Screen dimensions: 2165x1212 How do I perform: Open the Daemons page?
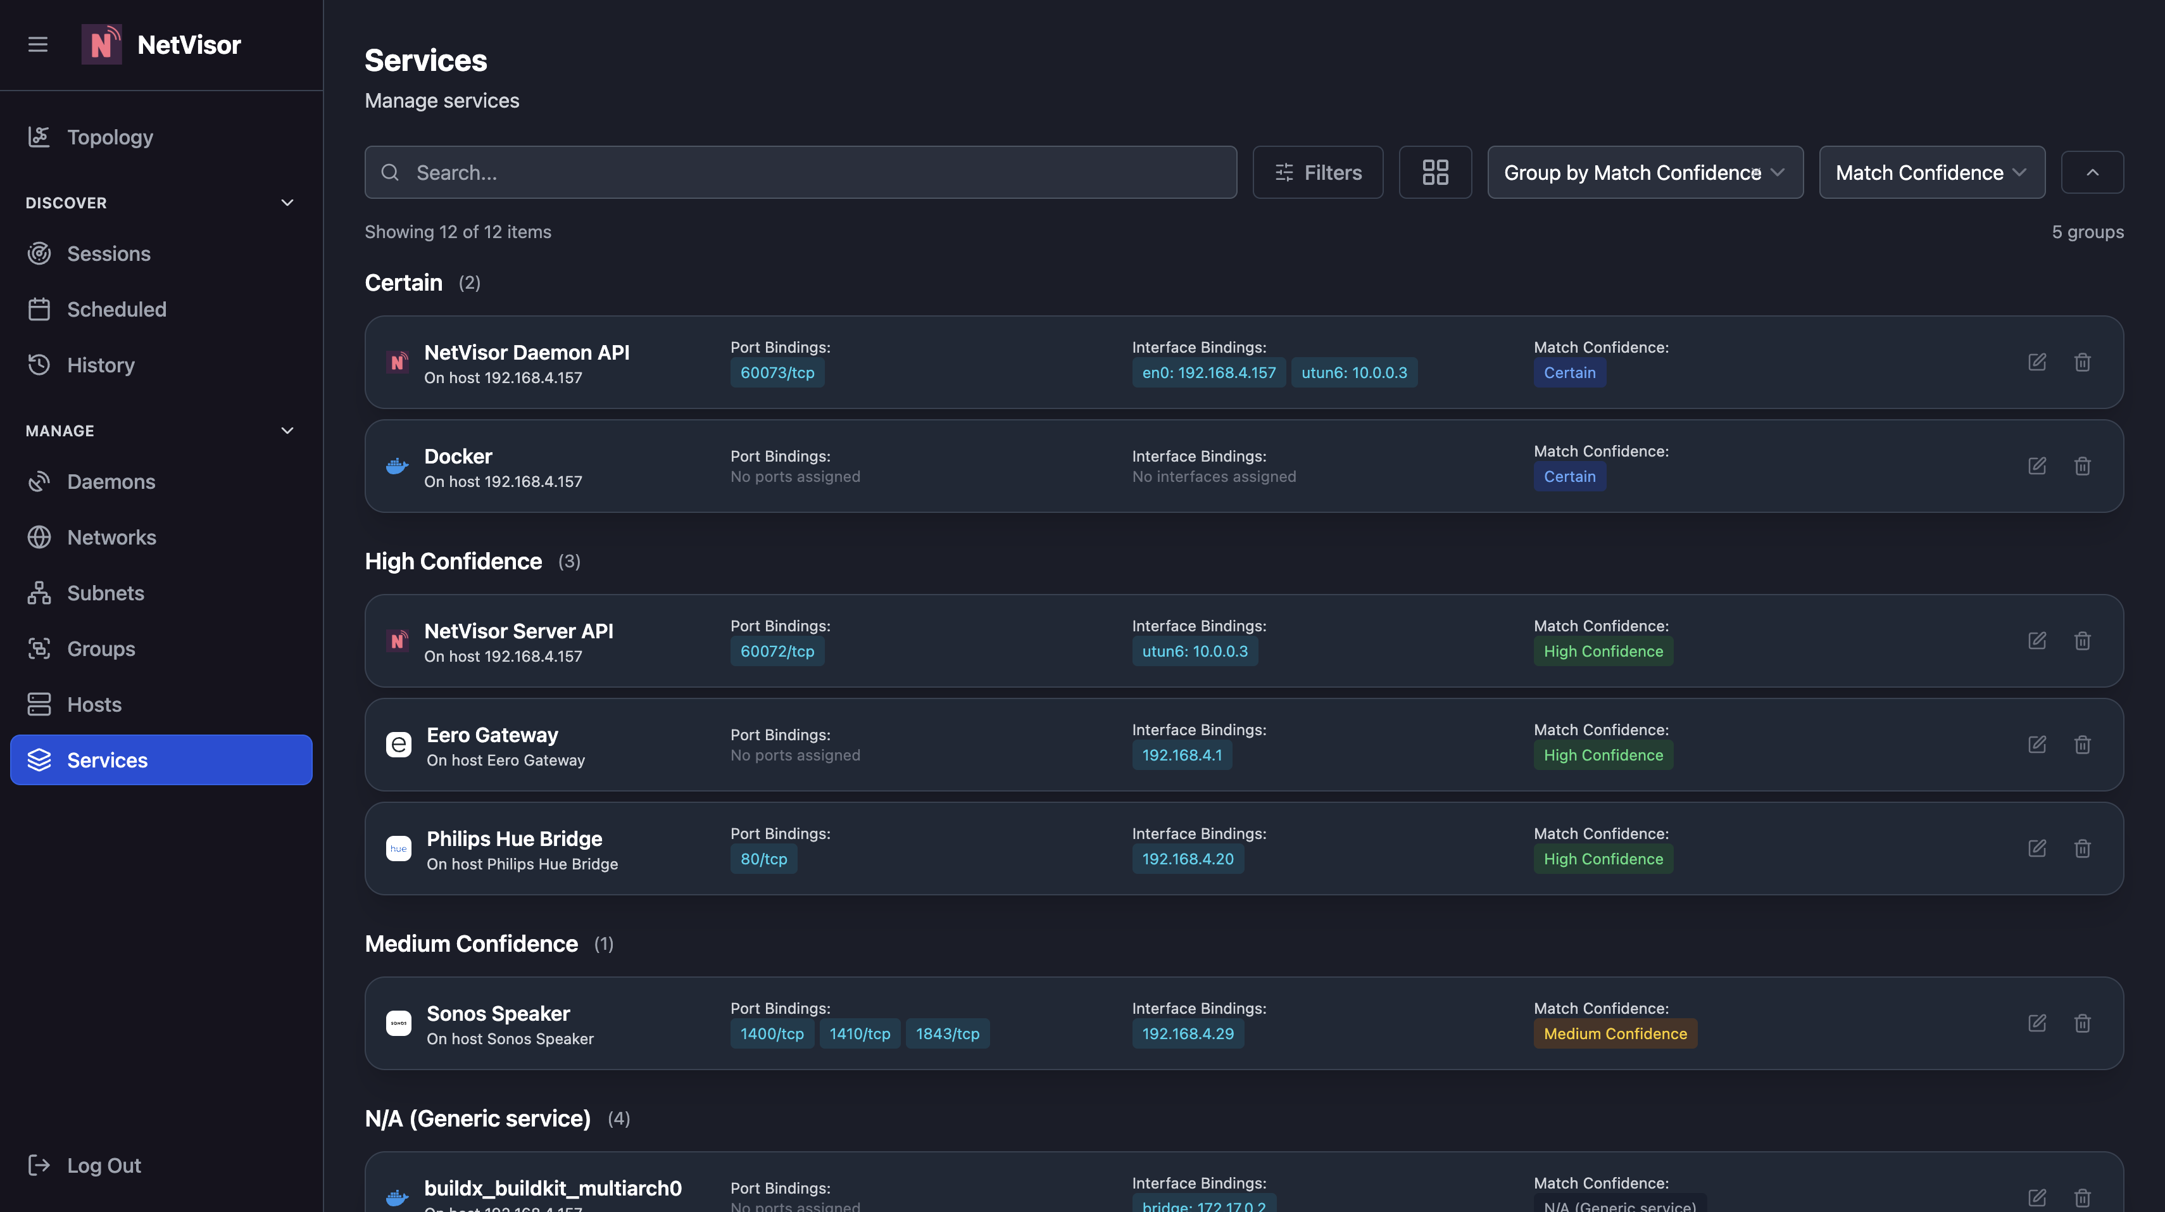(161, 482)
